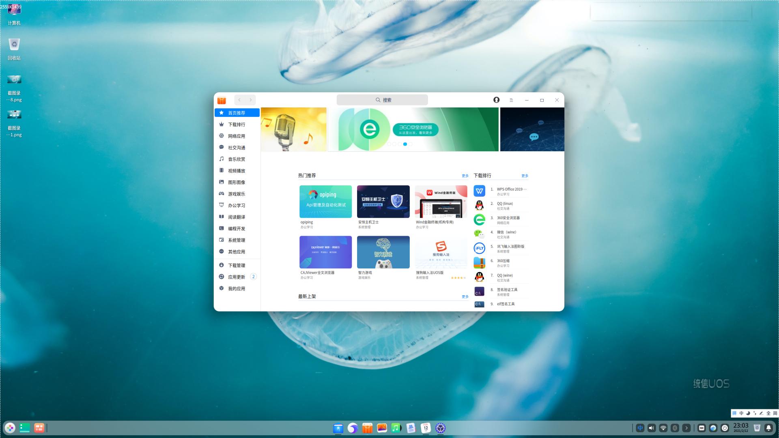Click the back navigation arrow
This screenshot has width=779, height=438.
239,100
